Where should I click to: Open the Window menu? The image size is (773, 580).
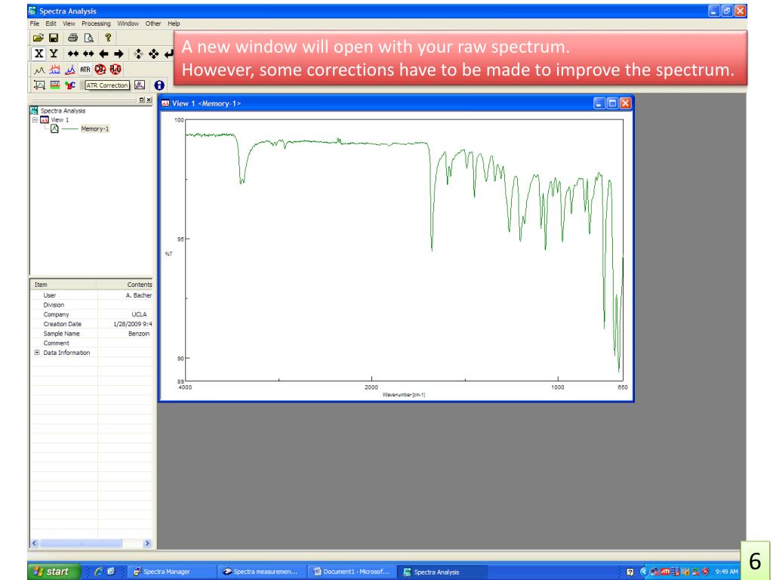128,23
